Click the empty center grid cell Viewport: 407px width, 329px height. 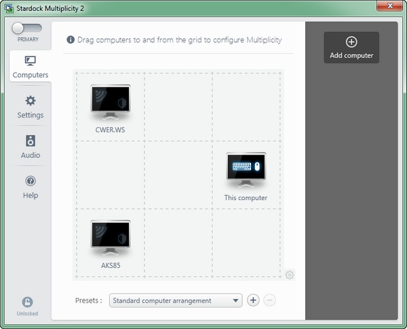(178, 174)
